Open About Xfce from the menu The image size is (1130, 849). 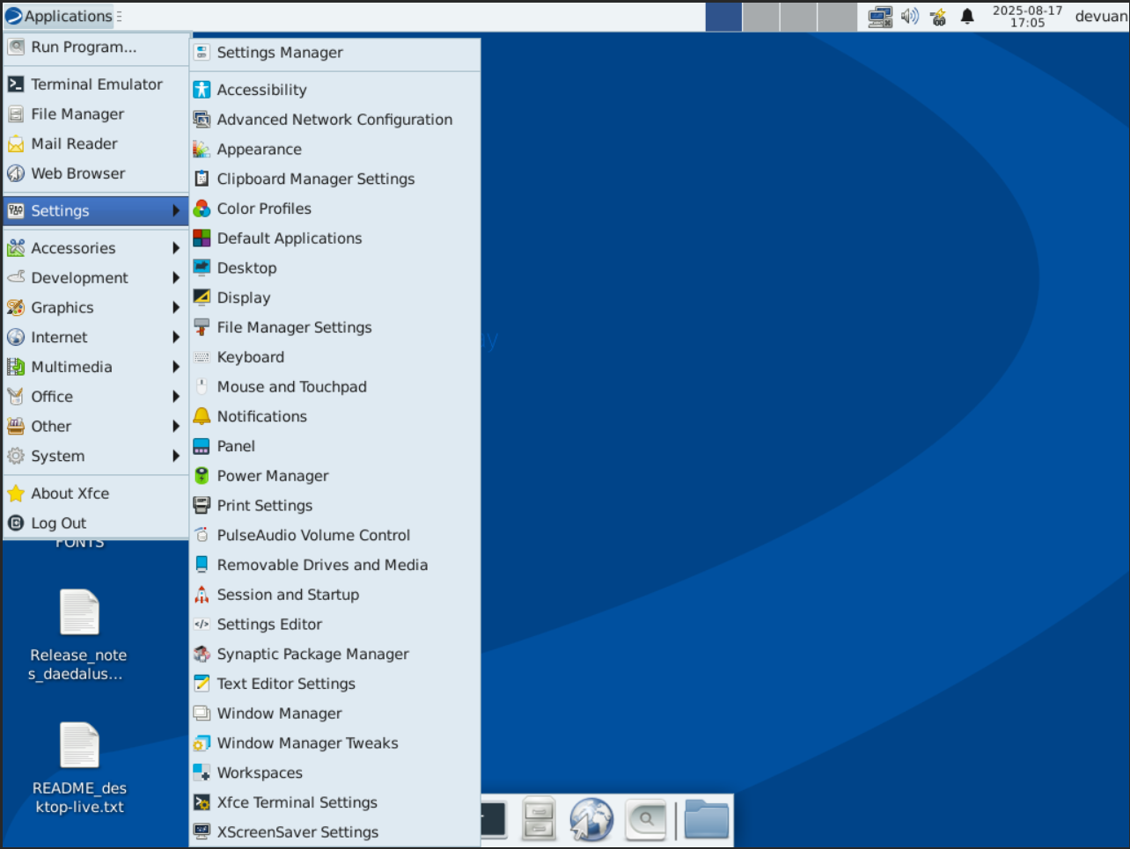96,494
